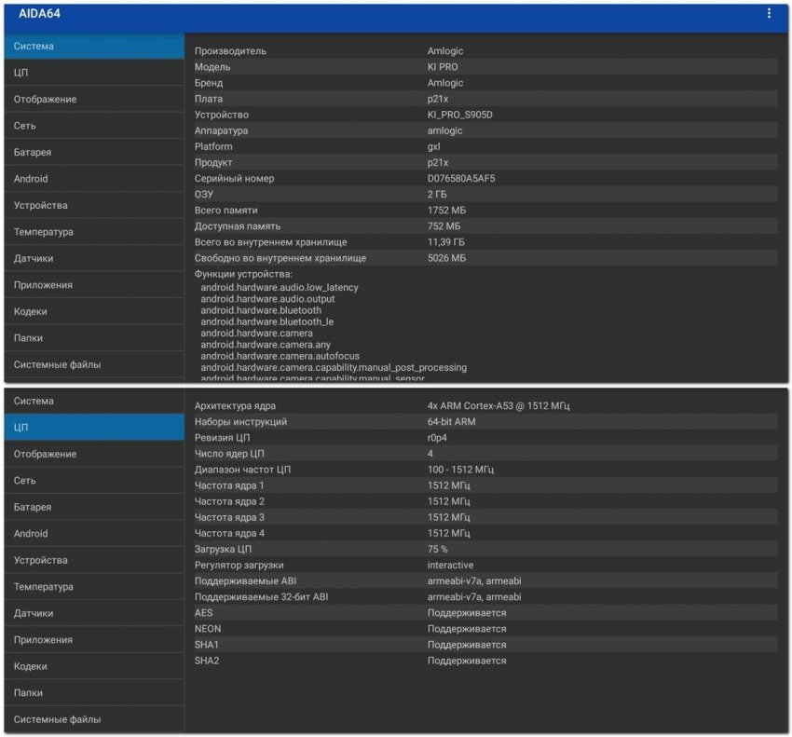
Task: Select the Загрузка ЦП row
Action: (485, 549)
